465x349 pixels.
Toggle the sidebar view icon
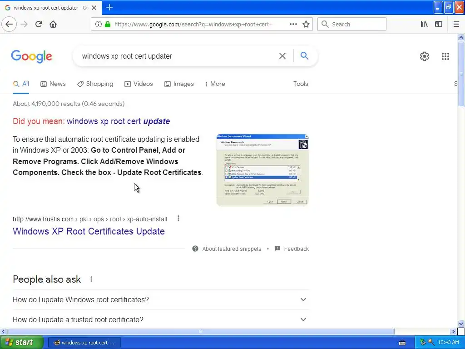click(439, 24)
